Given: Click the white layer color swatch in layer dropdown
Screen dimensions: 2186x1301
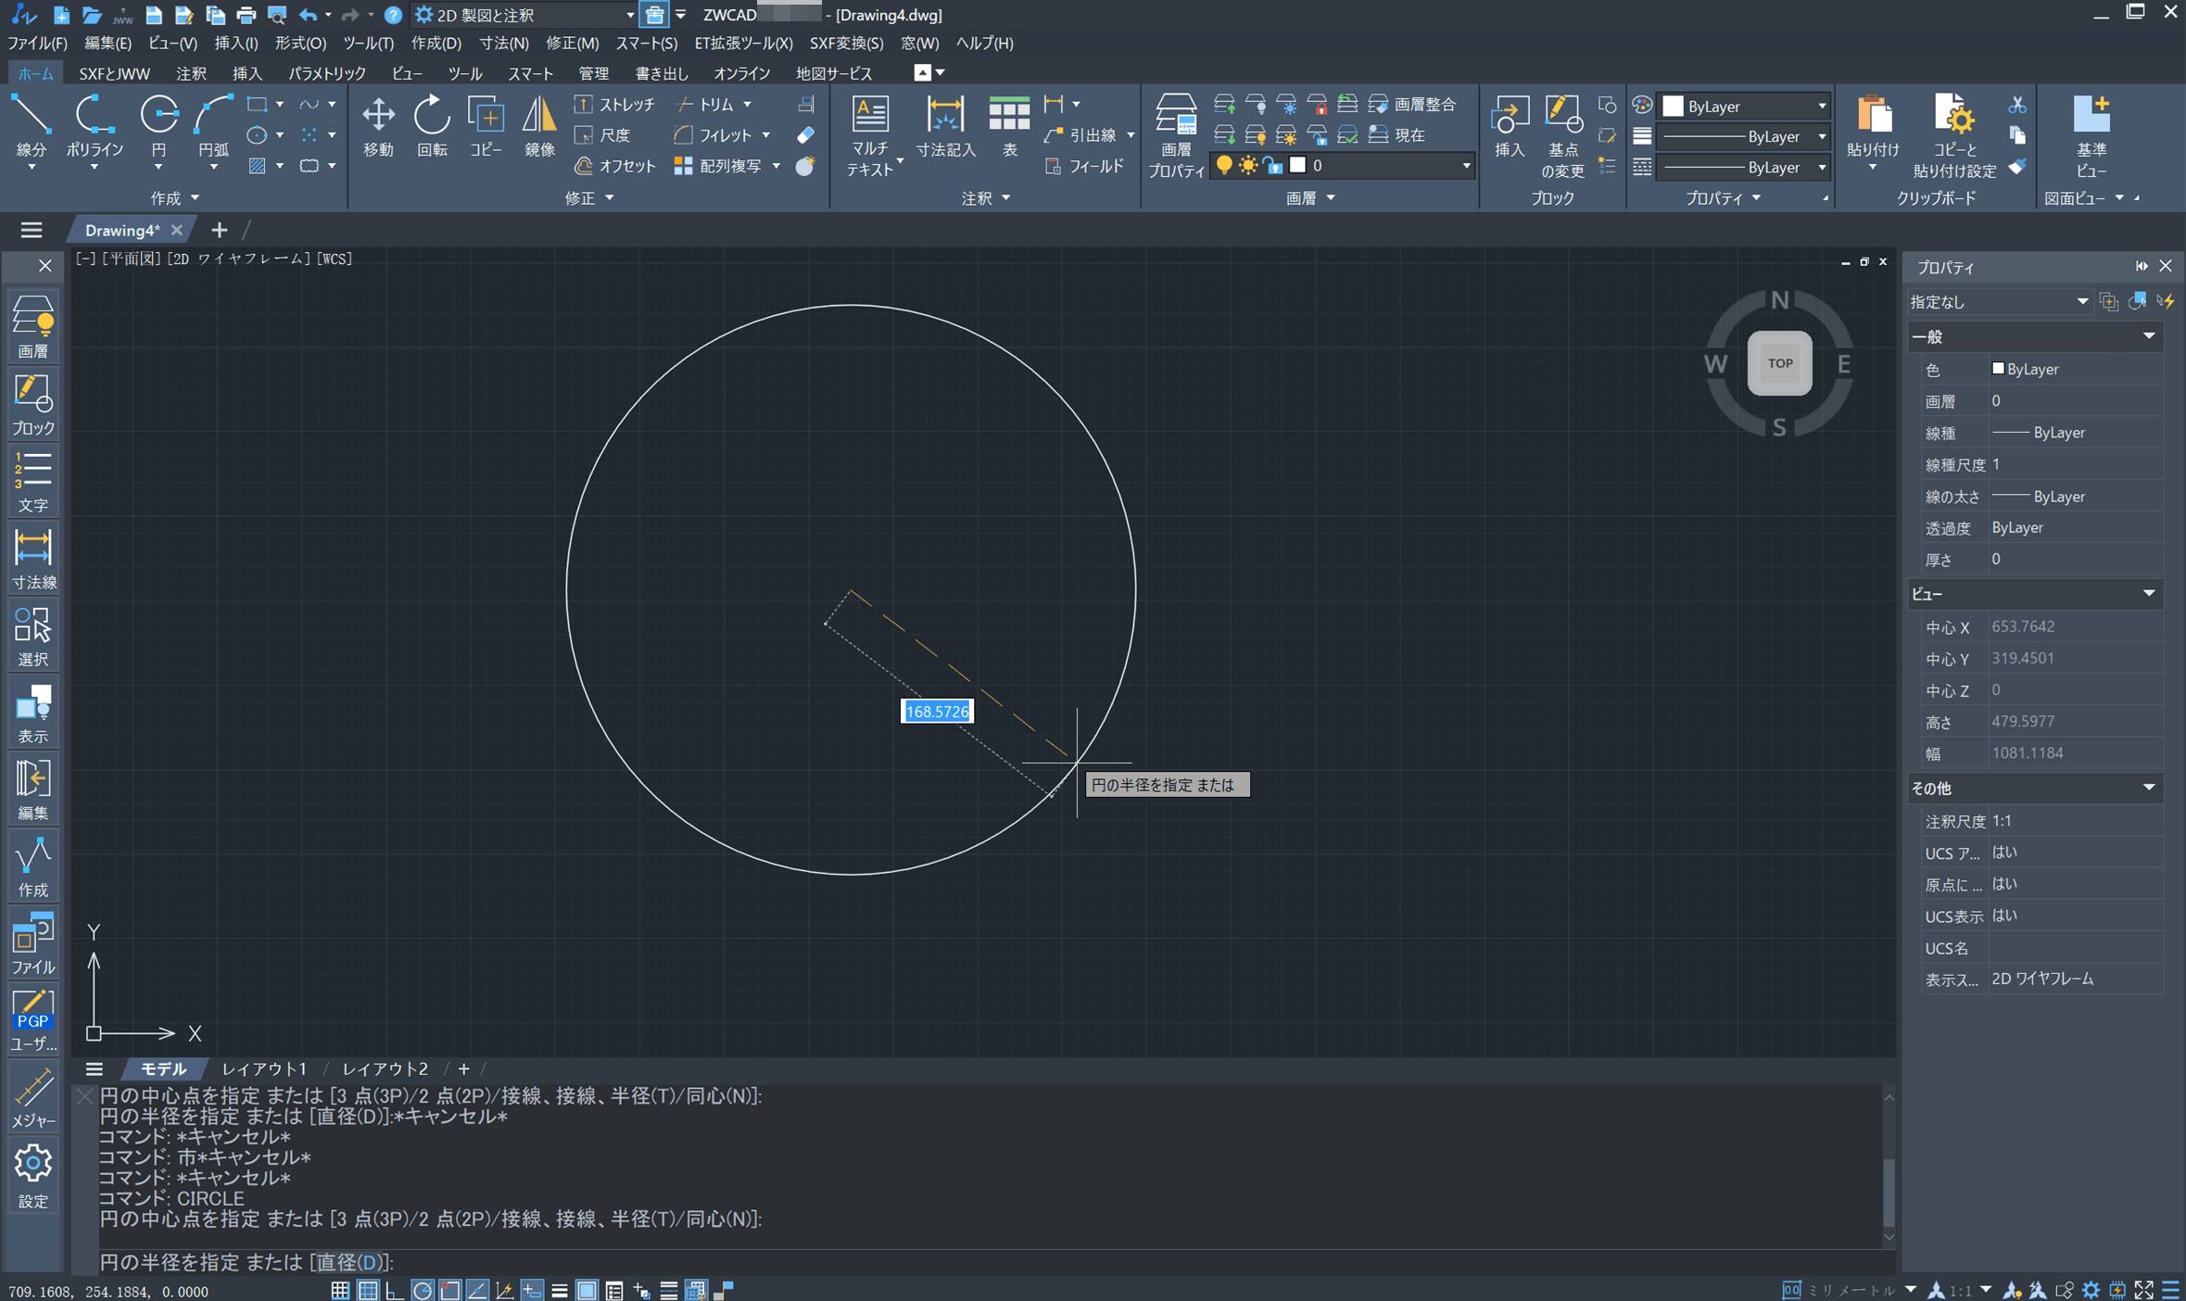Looking at the screenshot, I should (x=1298, y=165).
